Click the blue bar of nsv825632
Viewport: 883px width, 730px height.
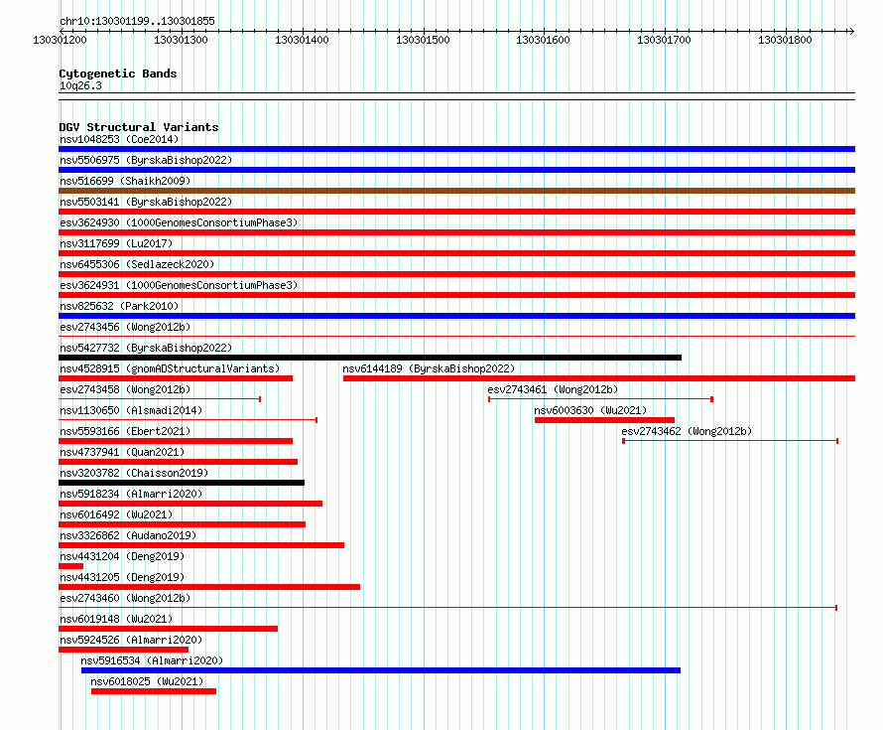(456, 316)
